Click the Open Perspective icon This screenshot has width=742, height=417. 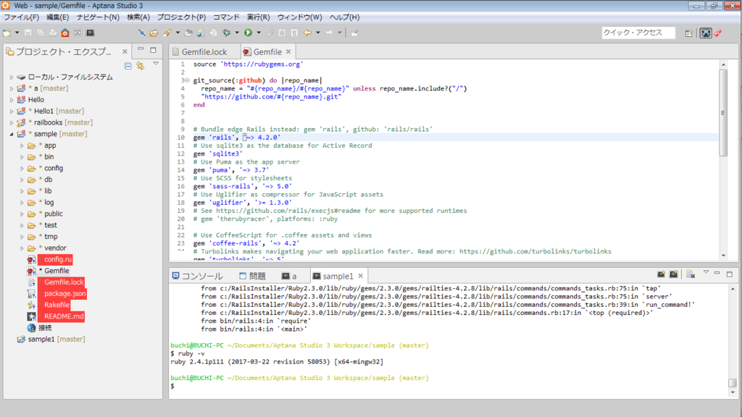[688, 33]
